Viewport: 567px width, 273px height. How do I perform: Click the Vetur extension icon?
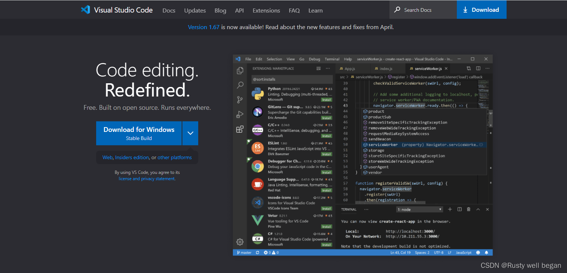pos(258,220)
